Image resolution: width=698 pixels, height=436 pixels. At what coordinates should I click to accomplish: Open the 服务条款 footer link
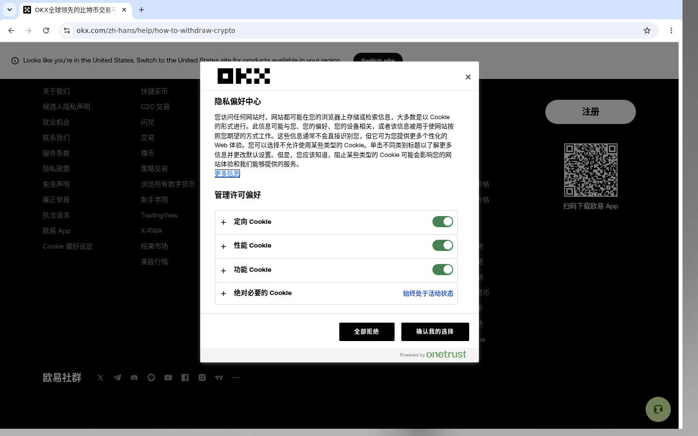56,153
